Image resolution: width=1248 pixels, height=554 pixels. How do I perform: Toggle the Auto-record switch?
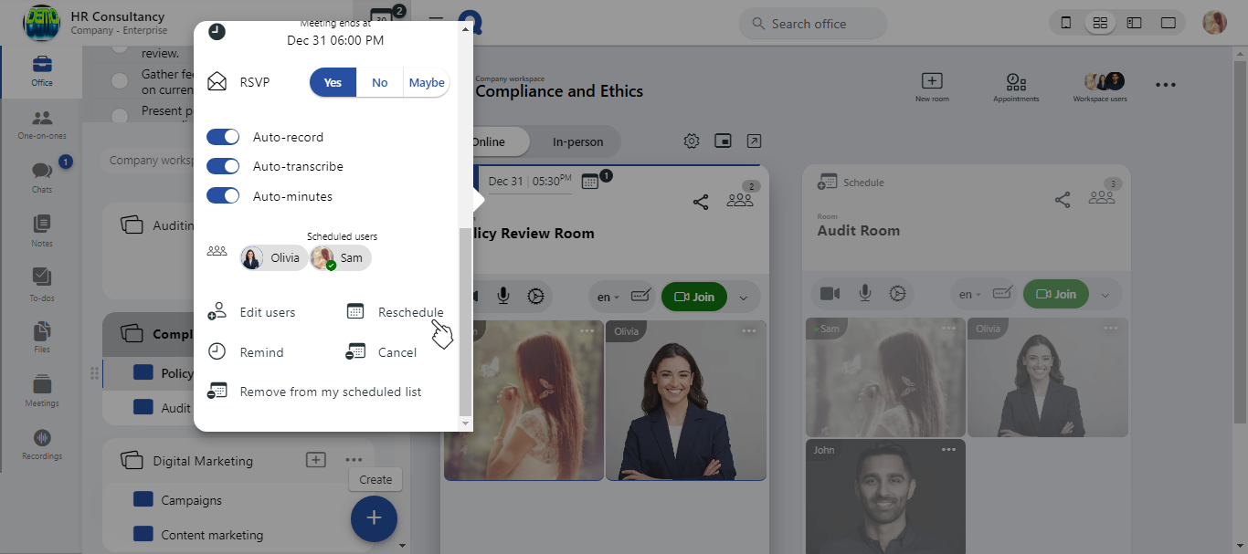(x=223, y=137)
